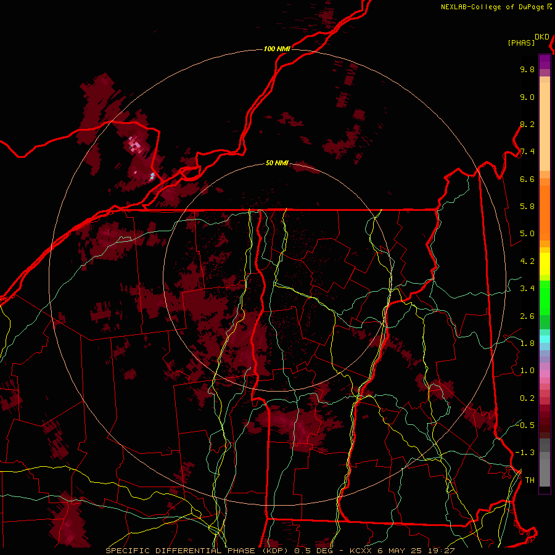Click the 1.8 value on color scale
555x555 pixels.
point(527,343)
